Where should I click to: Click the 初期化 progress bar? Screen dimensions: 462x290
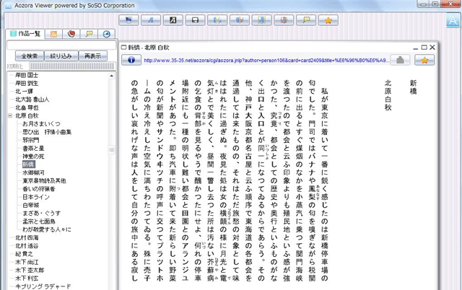click(72, 66)
